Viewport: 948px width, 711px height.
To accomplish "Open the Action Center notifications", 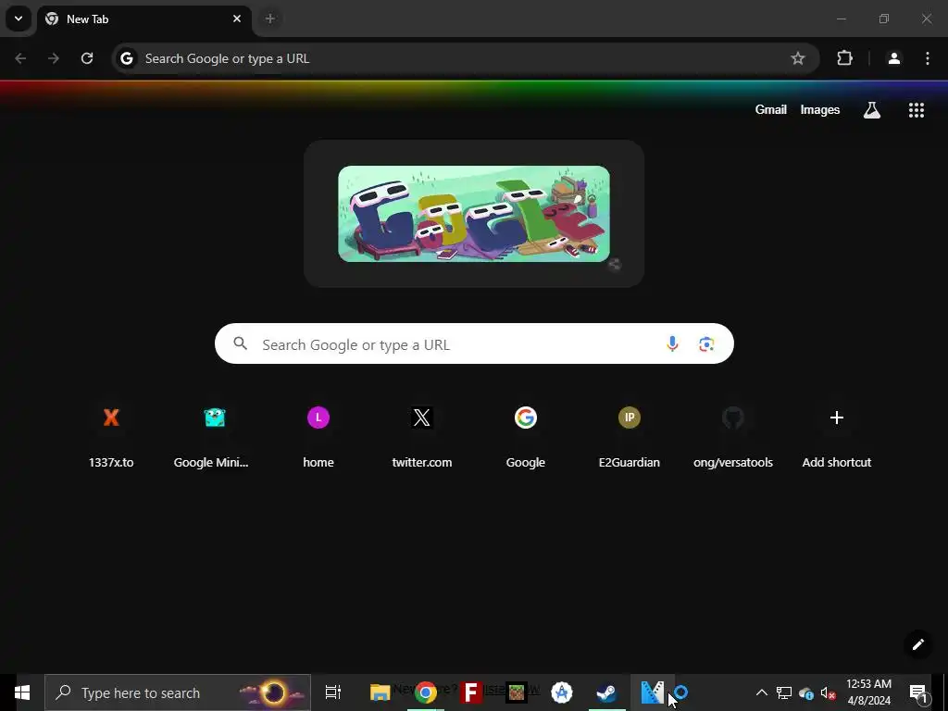I will (x=917, y=692).
